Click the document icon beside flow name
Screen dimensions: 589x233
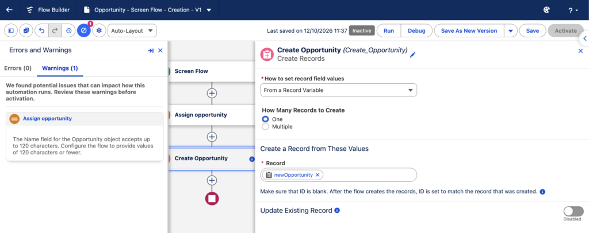pos(87,10)
